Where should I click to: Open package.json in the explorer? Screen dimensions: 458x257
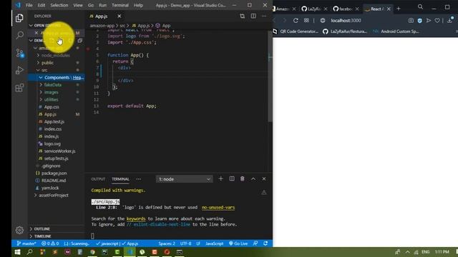point(54,173)
